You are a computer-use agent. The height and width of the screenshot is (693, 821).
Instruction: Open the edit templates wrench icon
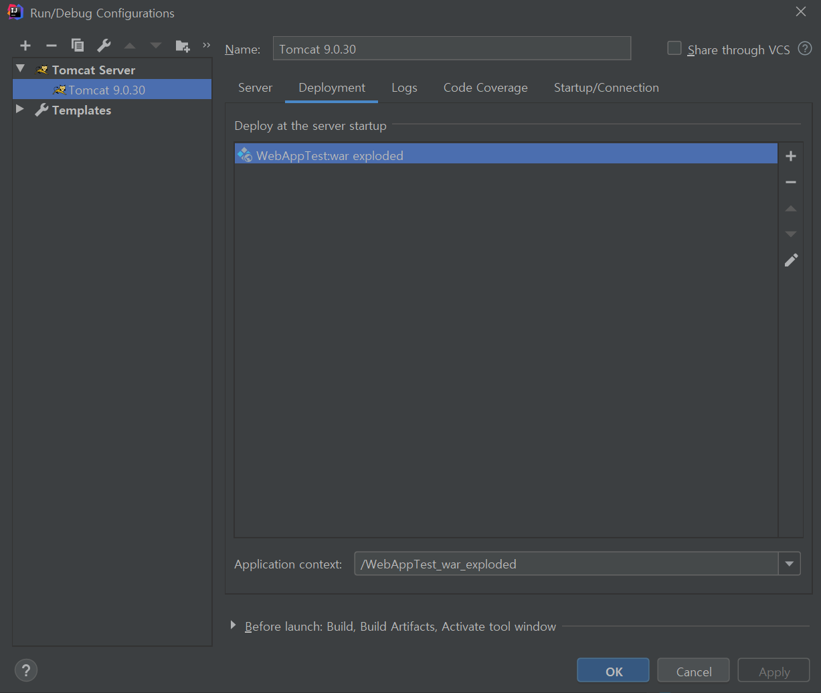pyautogui.click(x=104, y=46)
